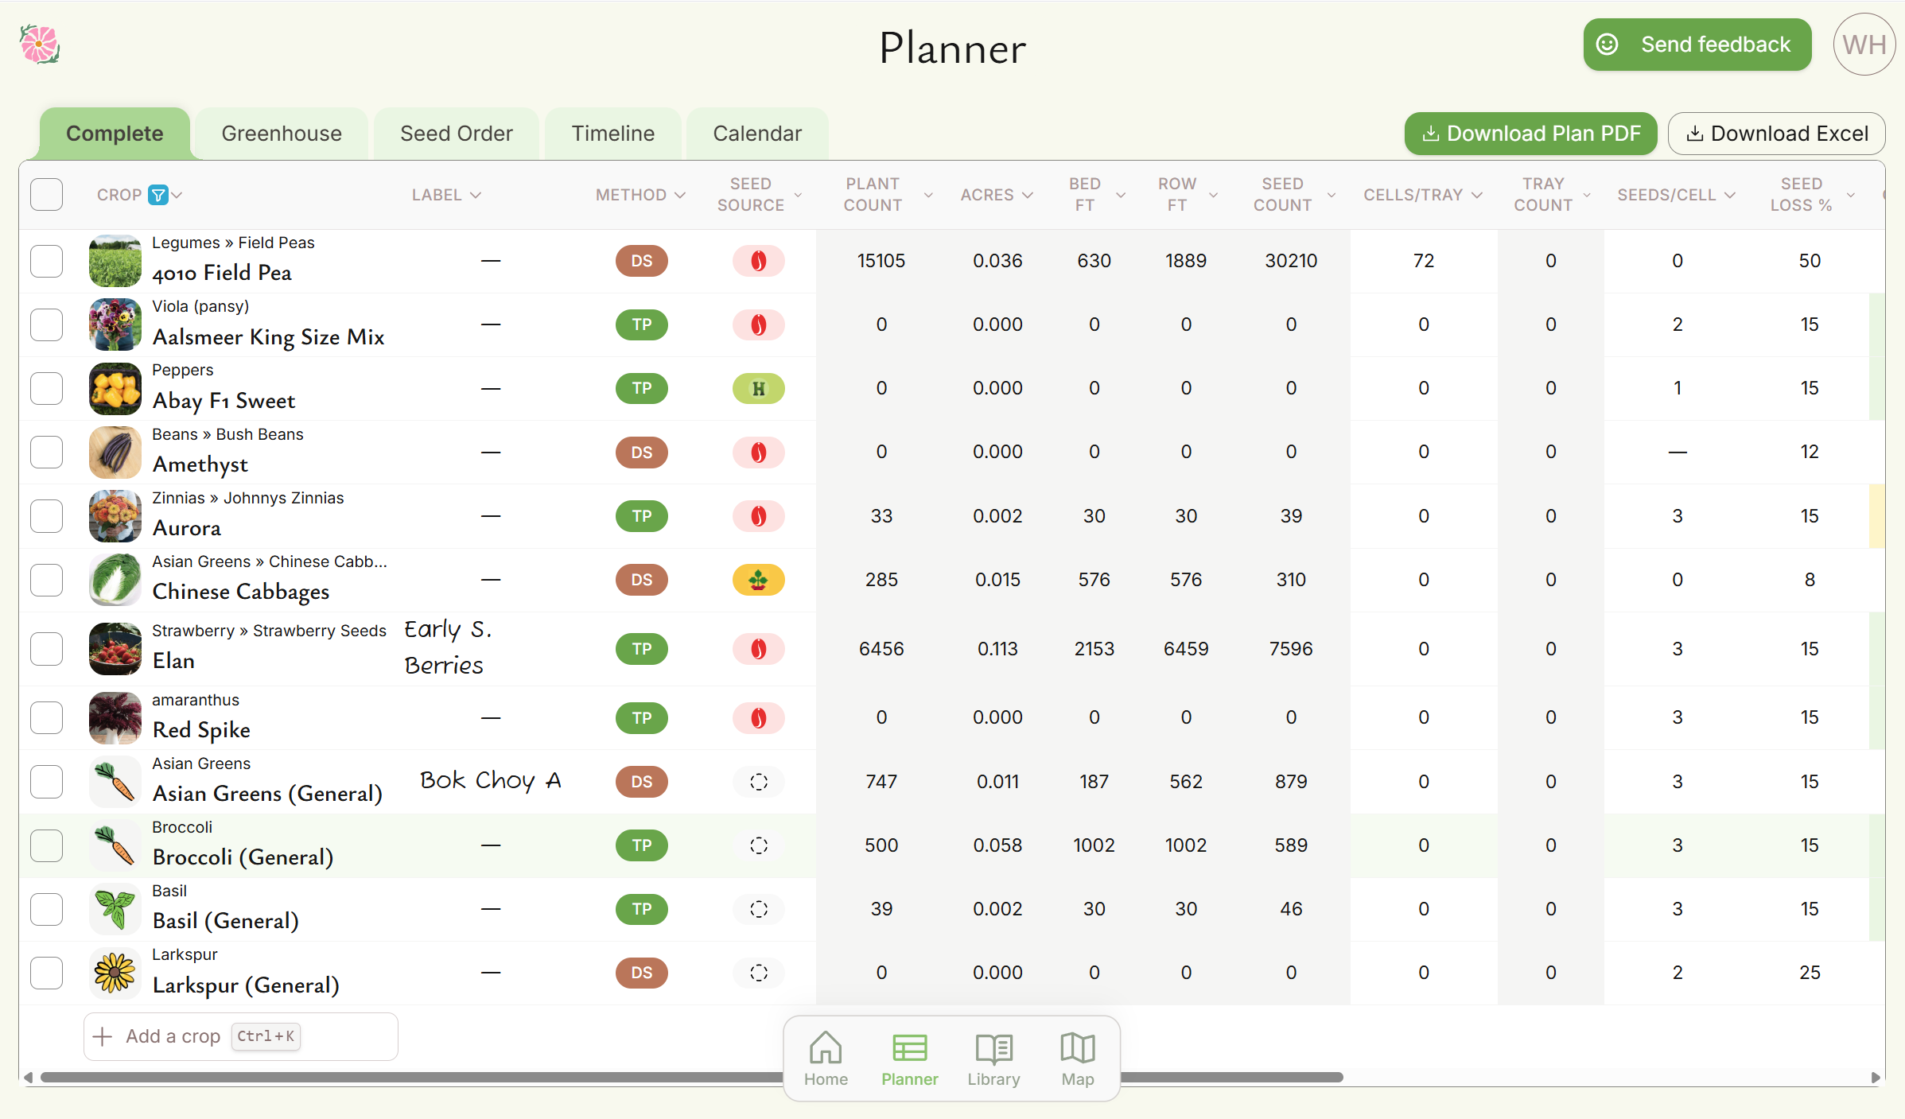The height and width of the screenshot is (1119, 1905).
Task: Select the 4010 Field Pea row checkbox
Action: 47,261
